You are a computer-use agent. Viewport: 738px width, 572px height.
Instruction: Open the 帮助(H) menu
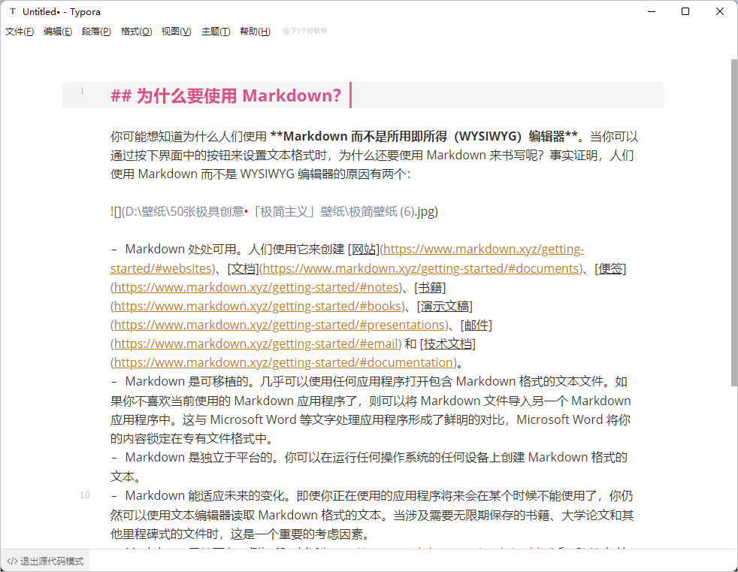click(255, 32)
